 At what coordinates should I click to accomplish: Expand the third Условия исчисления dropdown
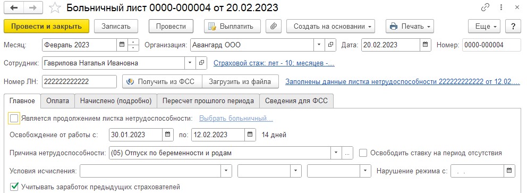click(365, 171)
